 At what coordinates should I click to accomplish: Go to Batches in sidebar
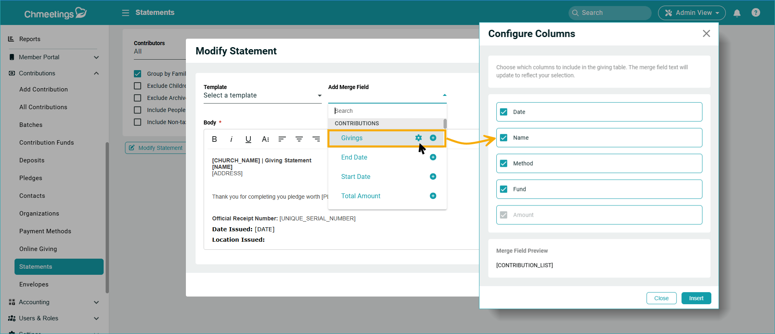point(31,125)
